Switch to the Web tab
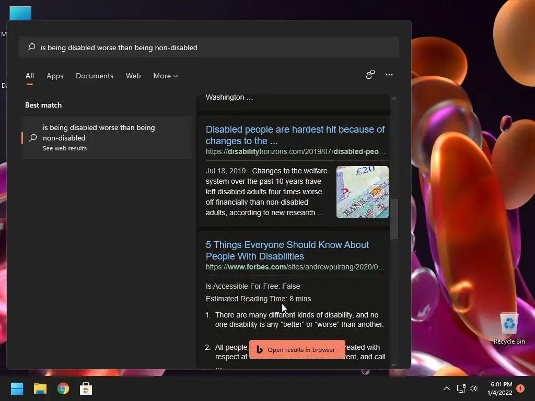The height and width of the screenshot is (401, 535). (x=133, y=76)
